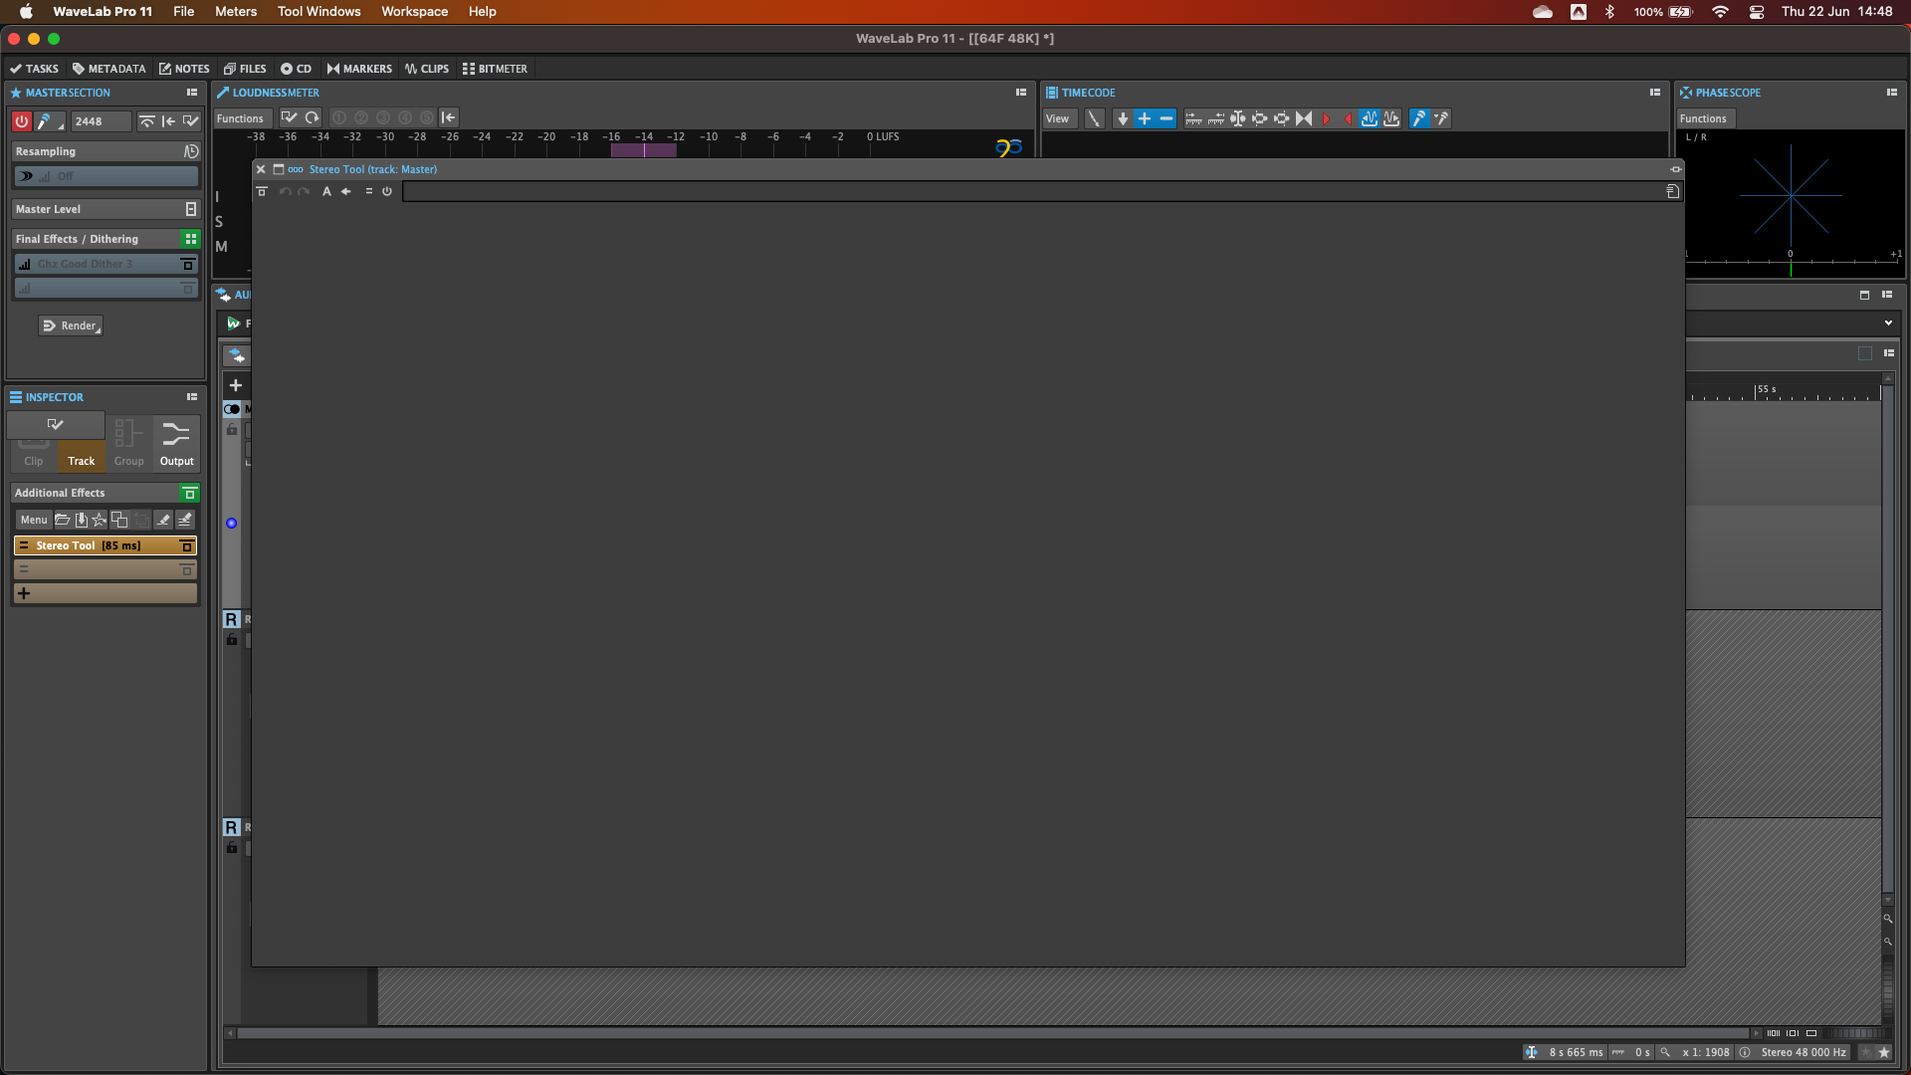The height and width of the screenshot is (1075, 1911).
Task: Open the Workspace menu
Action: coord(414,11)
